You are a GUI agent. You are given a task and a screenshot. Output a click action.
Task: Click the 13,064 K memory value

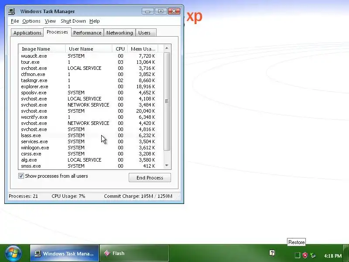(146, 62)
